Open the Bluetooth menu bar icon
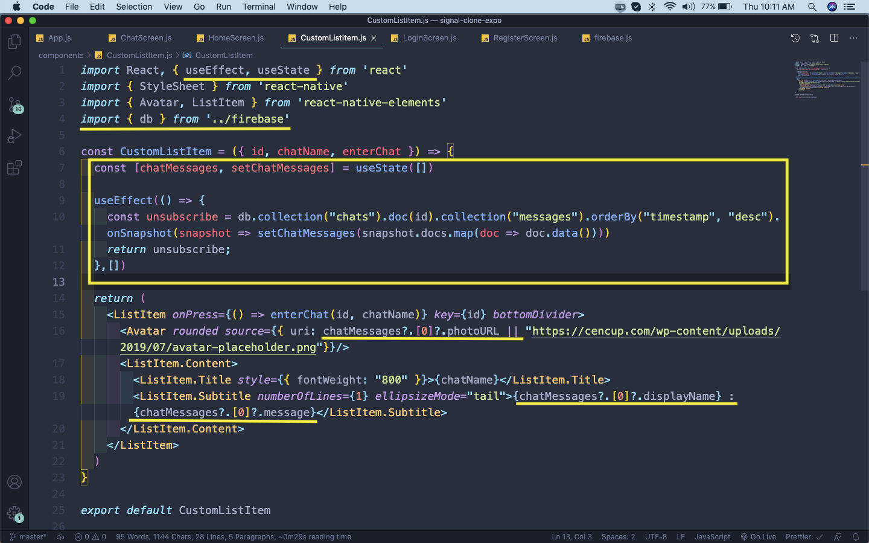Viewport: 869px width, 543px height. click(x=652, y=7)
